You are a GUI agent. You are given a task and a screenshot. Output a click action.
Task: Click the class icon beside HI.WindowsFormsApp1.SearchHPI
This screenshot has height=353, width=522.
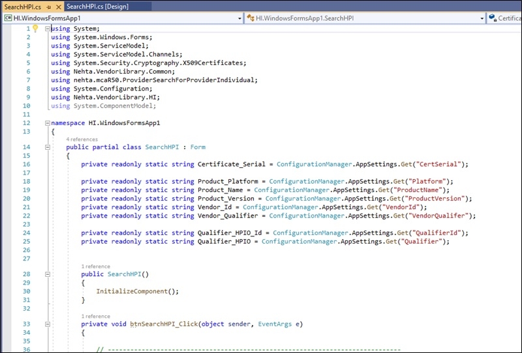[x=251, y=18]
